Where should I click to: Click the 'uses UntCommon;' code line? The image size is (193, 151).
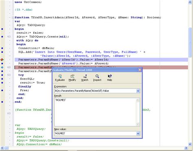(x=28, y=2)
